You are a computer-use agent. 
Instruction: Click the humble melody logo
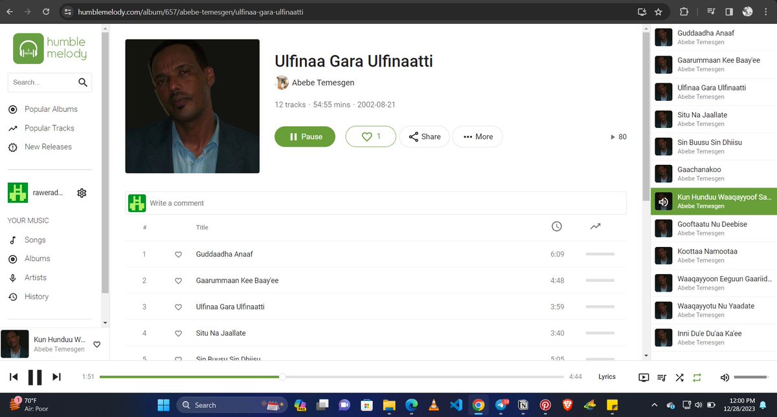50,48
